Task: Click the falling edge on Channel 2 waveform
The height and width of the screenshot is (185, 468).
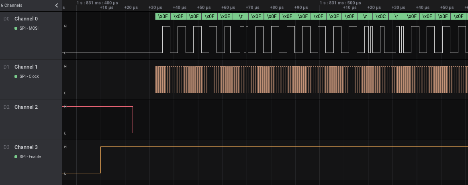Action: tap(133, 120)
